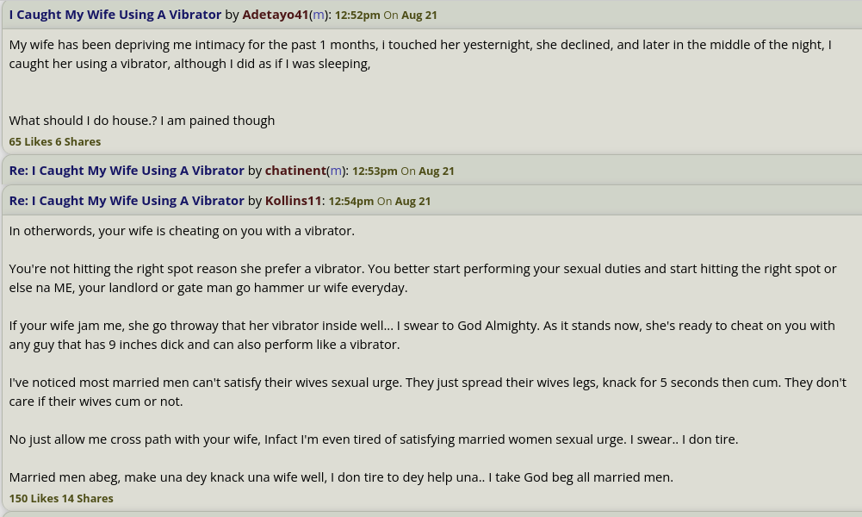The width and height of the screenshot is (862, 517).
Task: Click the 12:53pm timestamp on chatinent's post
Action: [x=375, y=171]
